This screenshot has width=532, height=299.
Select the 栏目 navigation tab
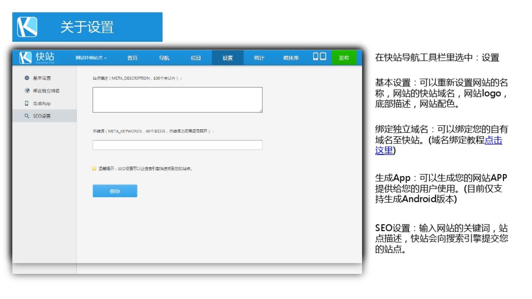point(196,58)
